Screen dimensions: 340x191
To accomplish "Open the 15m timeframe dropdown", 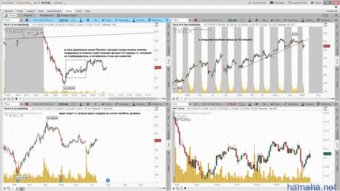I will 264,21.
